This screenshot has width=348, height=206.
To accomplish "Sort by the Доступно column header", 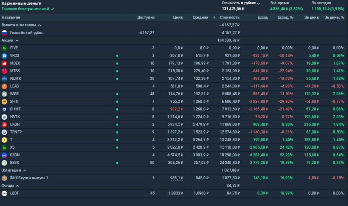I will click(146, 17).
